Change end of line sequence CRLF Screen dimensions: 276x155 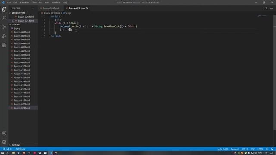[x=252, y=149]
